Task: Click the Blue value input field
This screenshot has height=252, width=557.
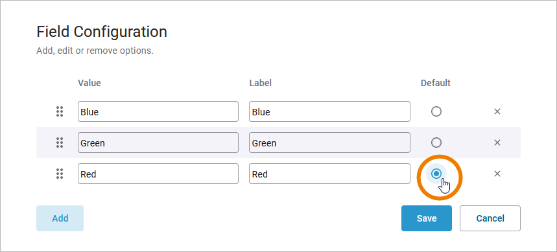Action: [x=158, y=111]
